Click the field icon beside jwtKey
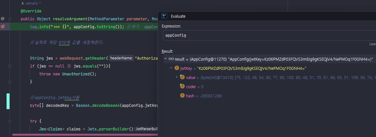This screenshot has width=376, height=137. 177,68
